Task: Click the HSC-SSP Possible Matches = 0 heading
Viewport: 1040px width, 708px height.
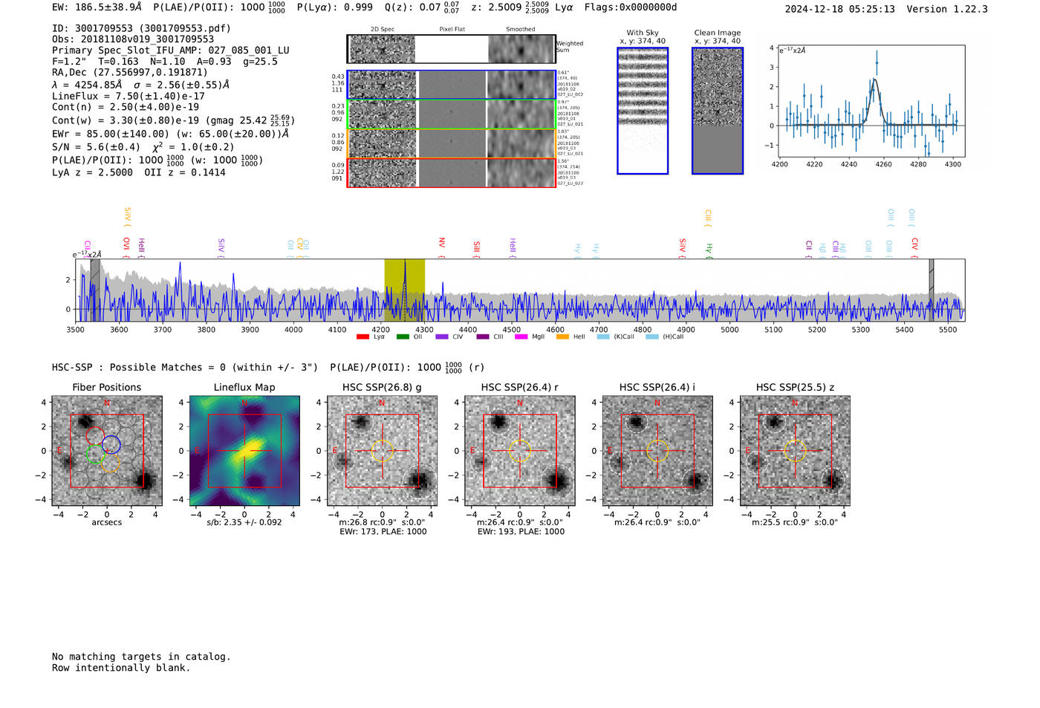Action: click(186, 367)
